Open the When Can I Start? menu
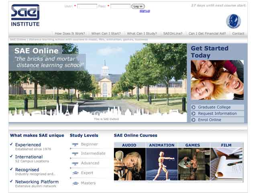267x193 pixels. pyautogui.click(x=106, y=34)
